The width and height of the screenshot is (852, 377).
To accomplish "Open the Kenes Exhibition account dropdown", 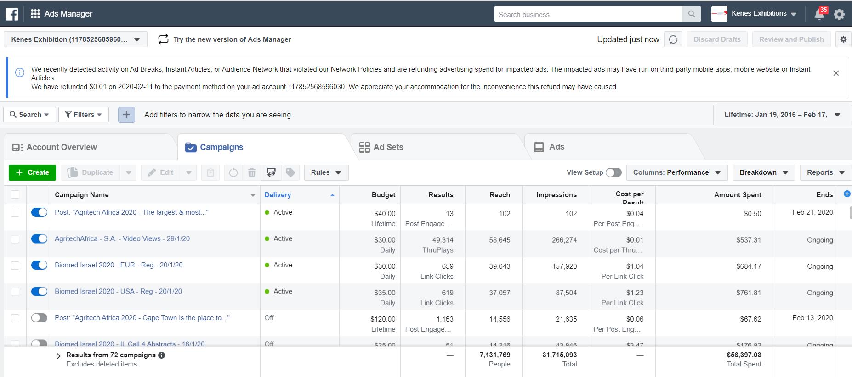I will 75,39.
